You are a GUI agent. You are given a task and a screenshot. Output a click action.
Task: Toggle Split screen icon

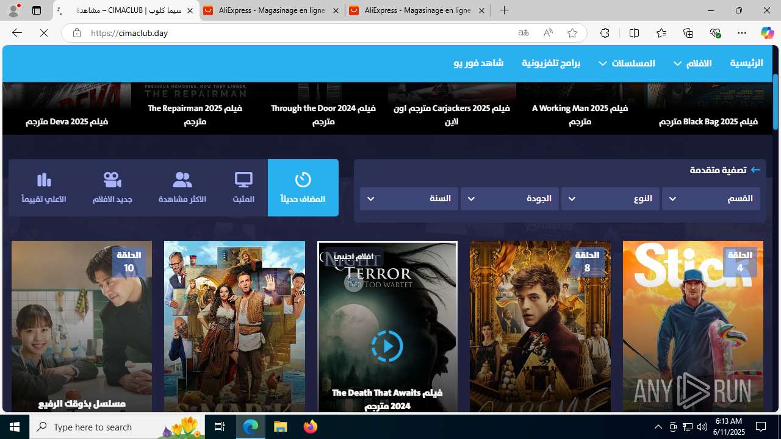(x=634, y=33)
